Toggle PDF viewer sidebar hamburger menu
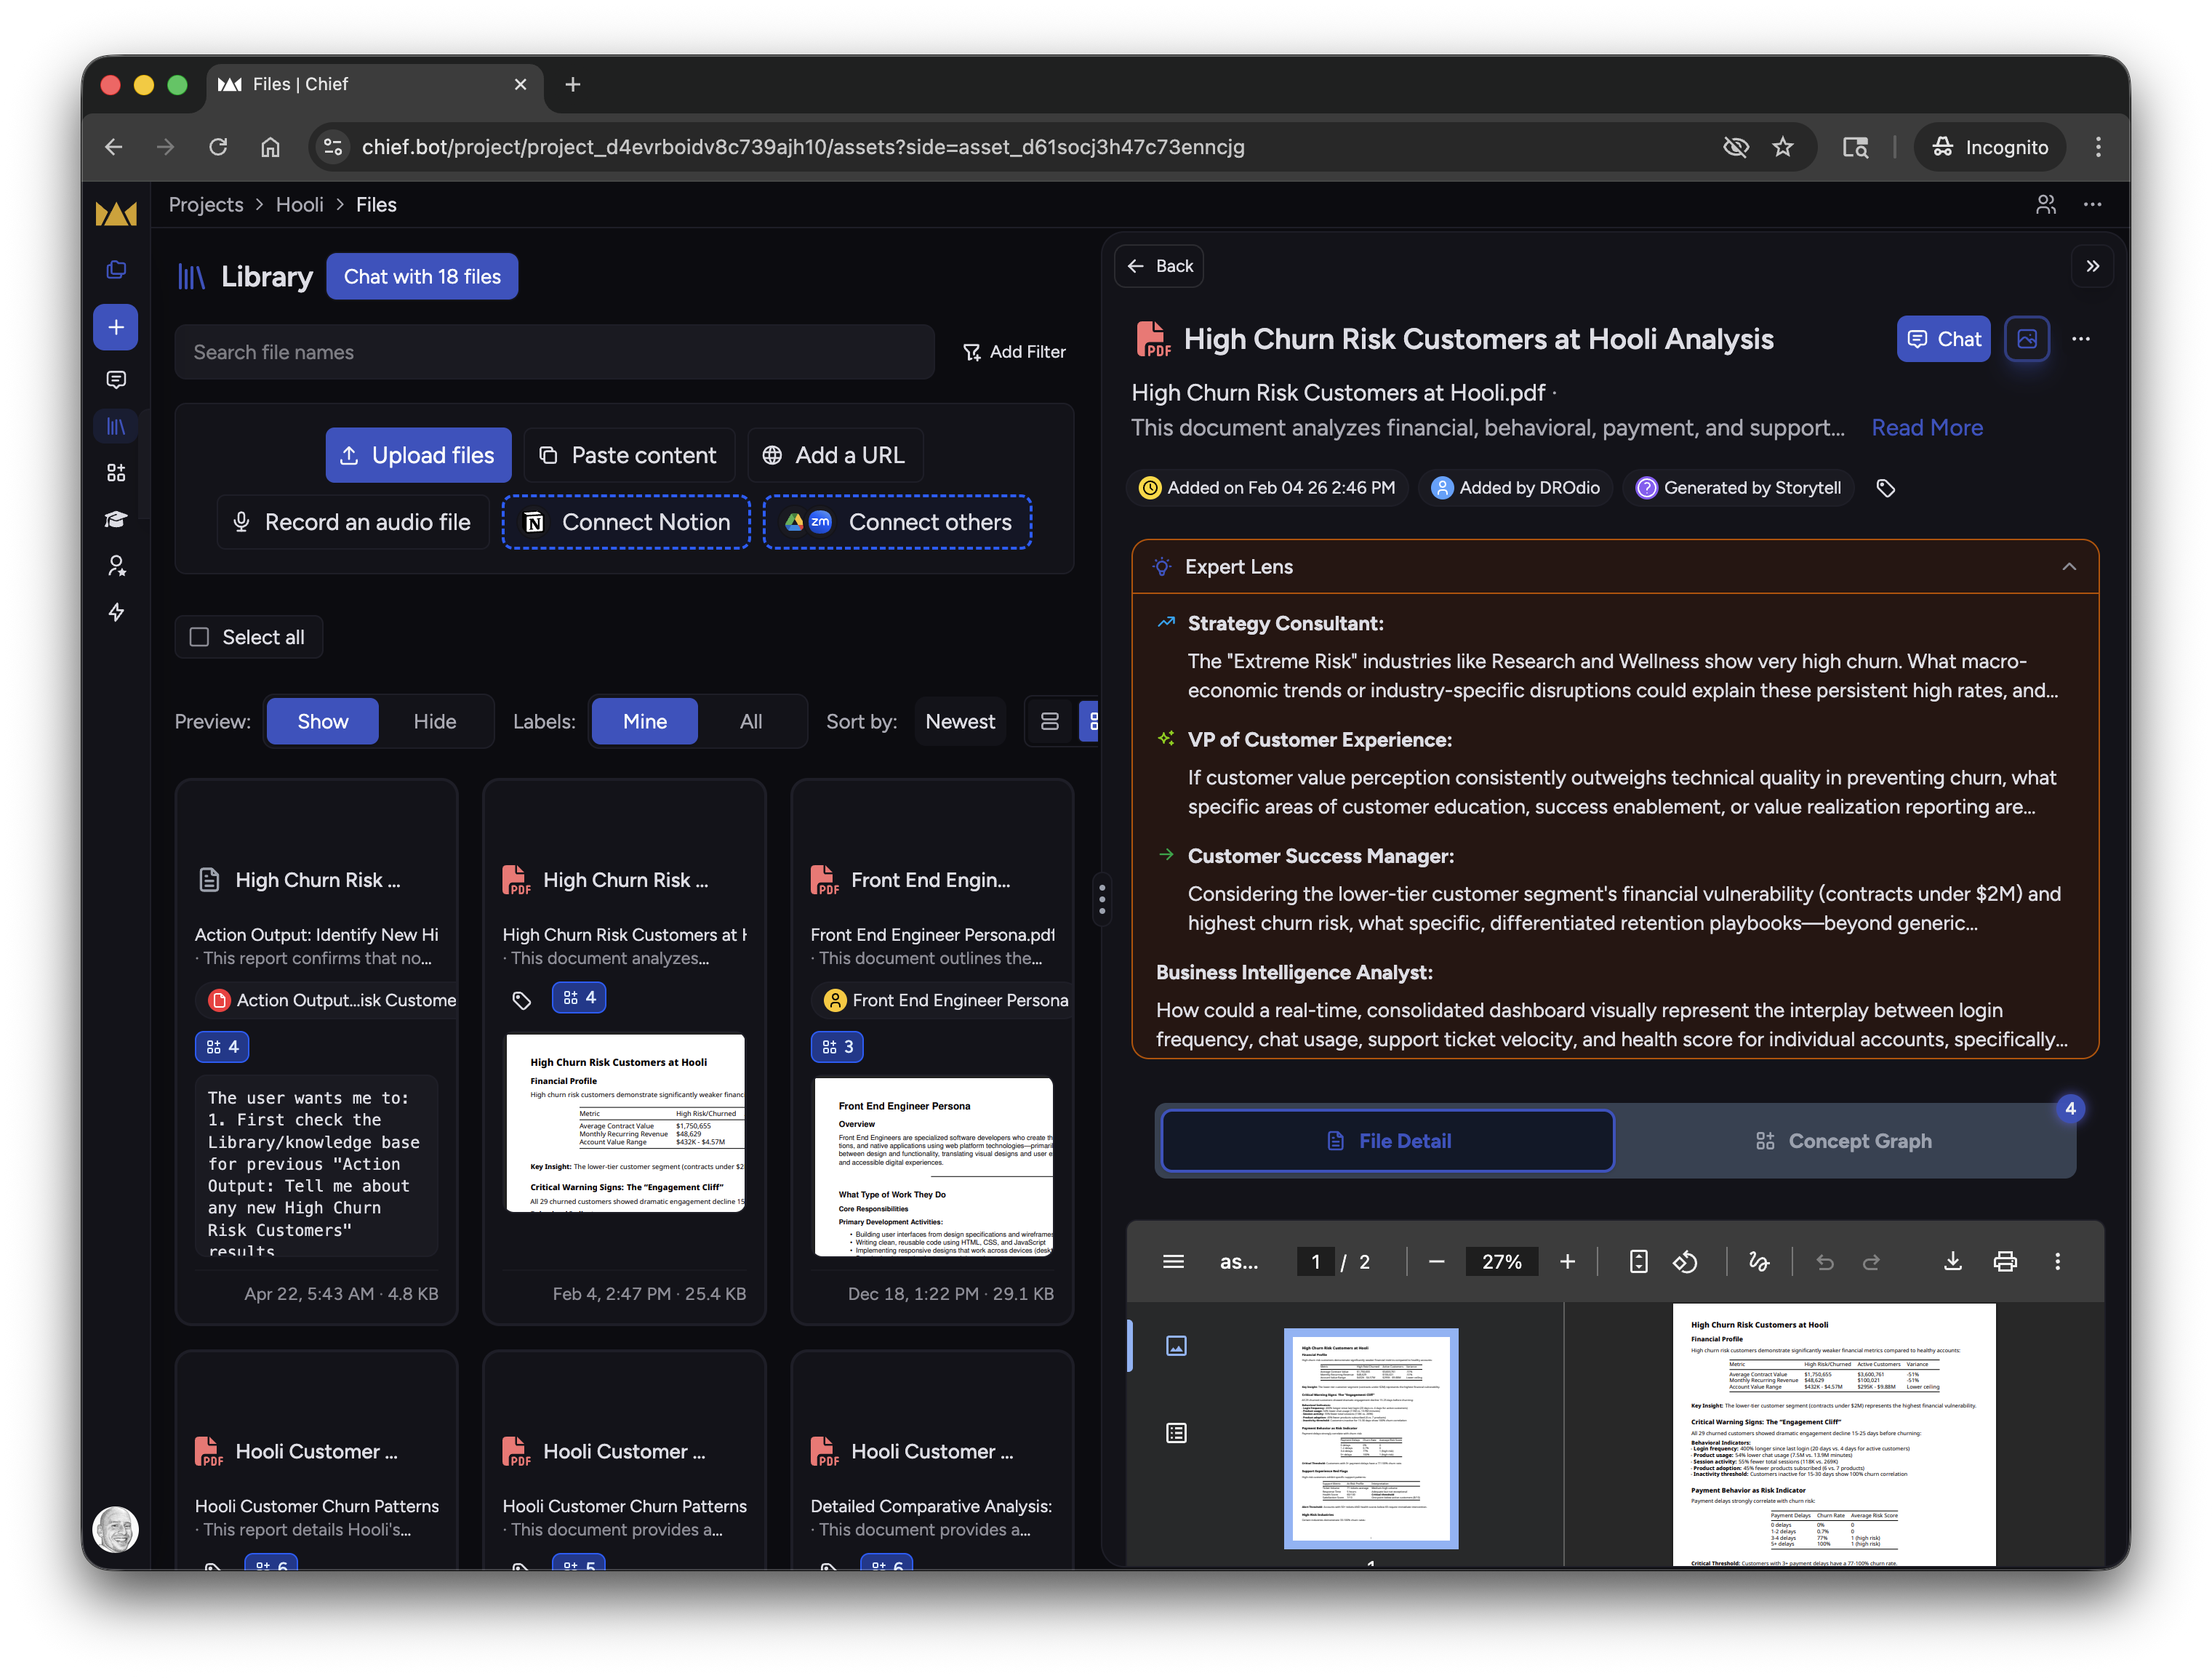Screen dimensions: 2212x1678 1173,1261
